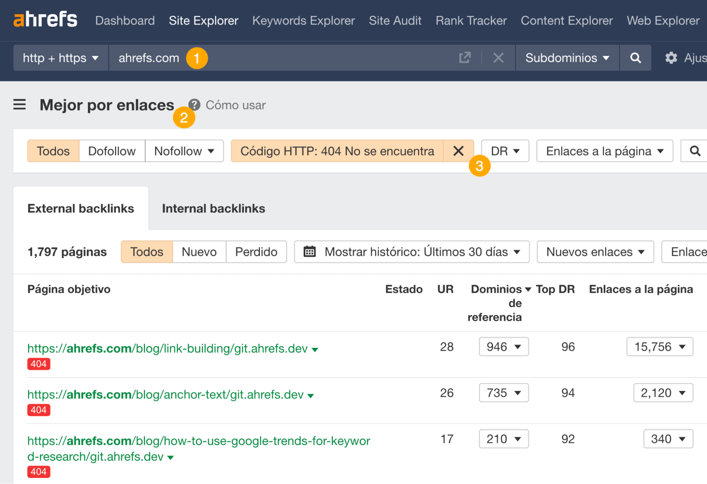Open the DR filter dropdown

pos(505,151)
